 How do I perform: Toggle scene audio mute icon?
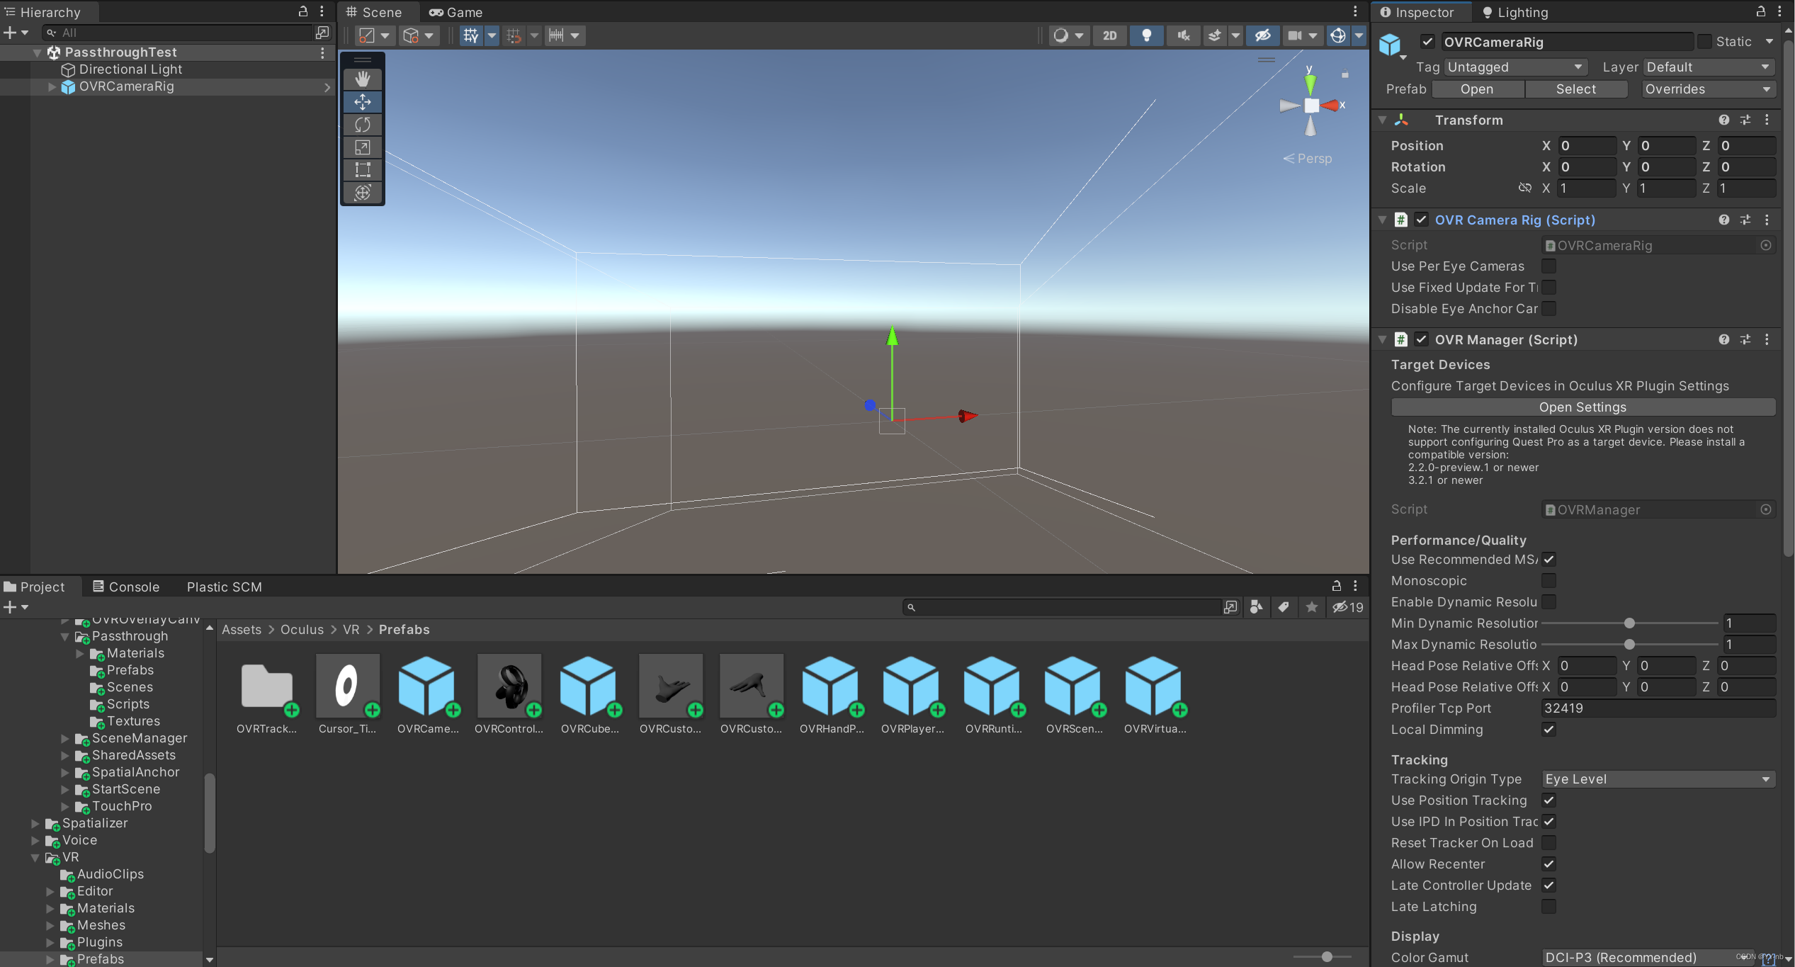(1183, 35)
